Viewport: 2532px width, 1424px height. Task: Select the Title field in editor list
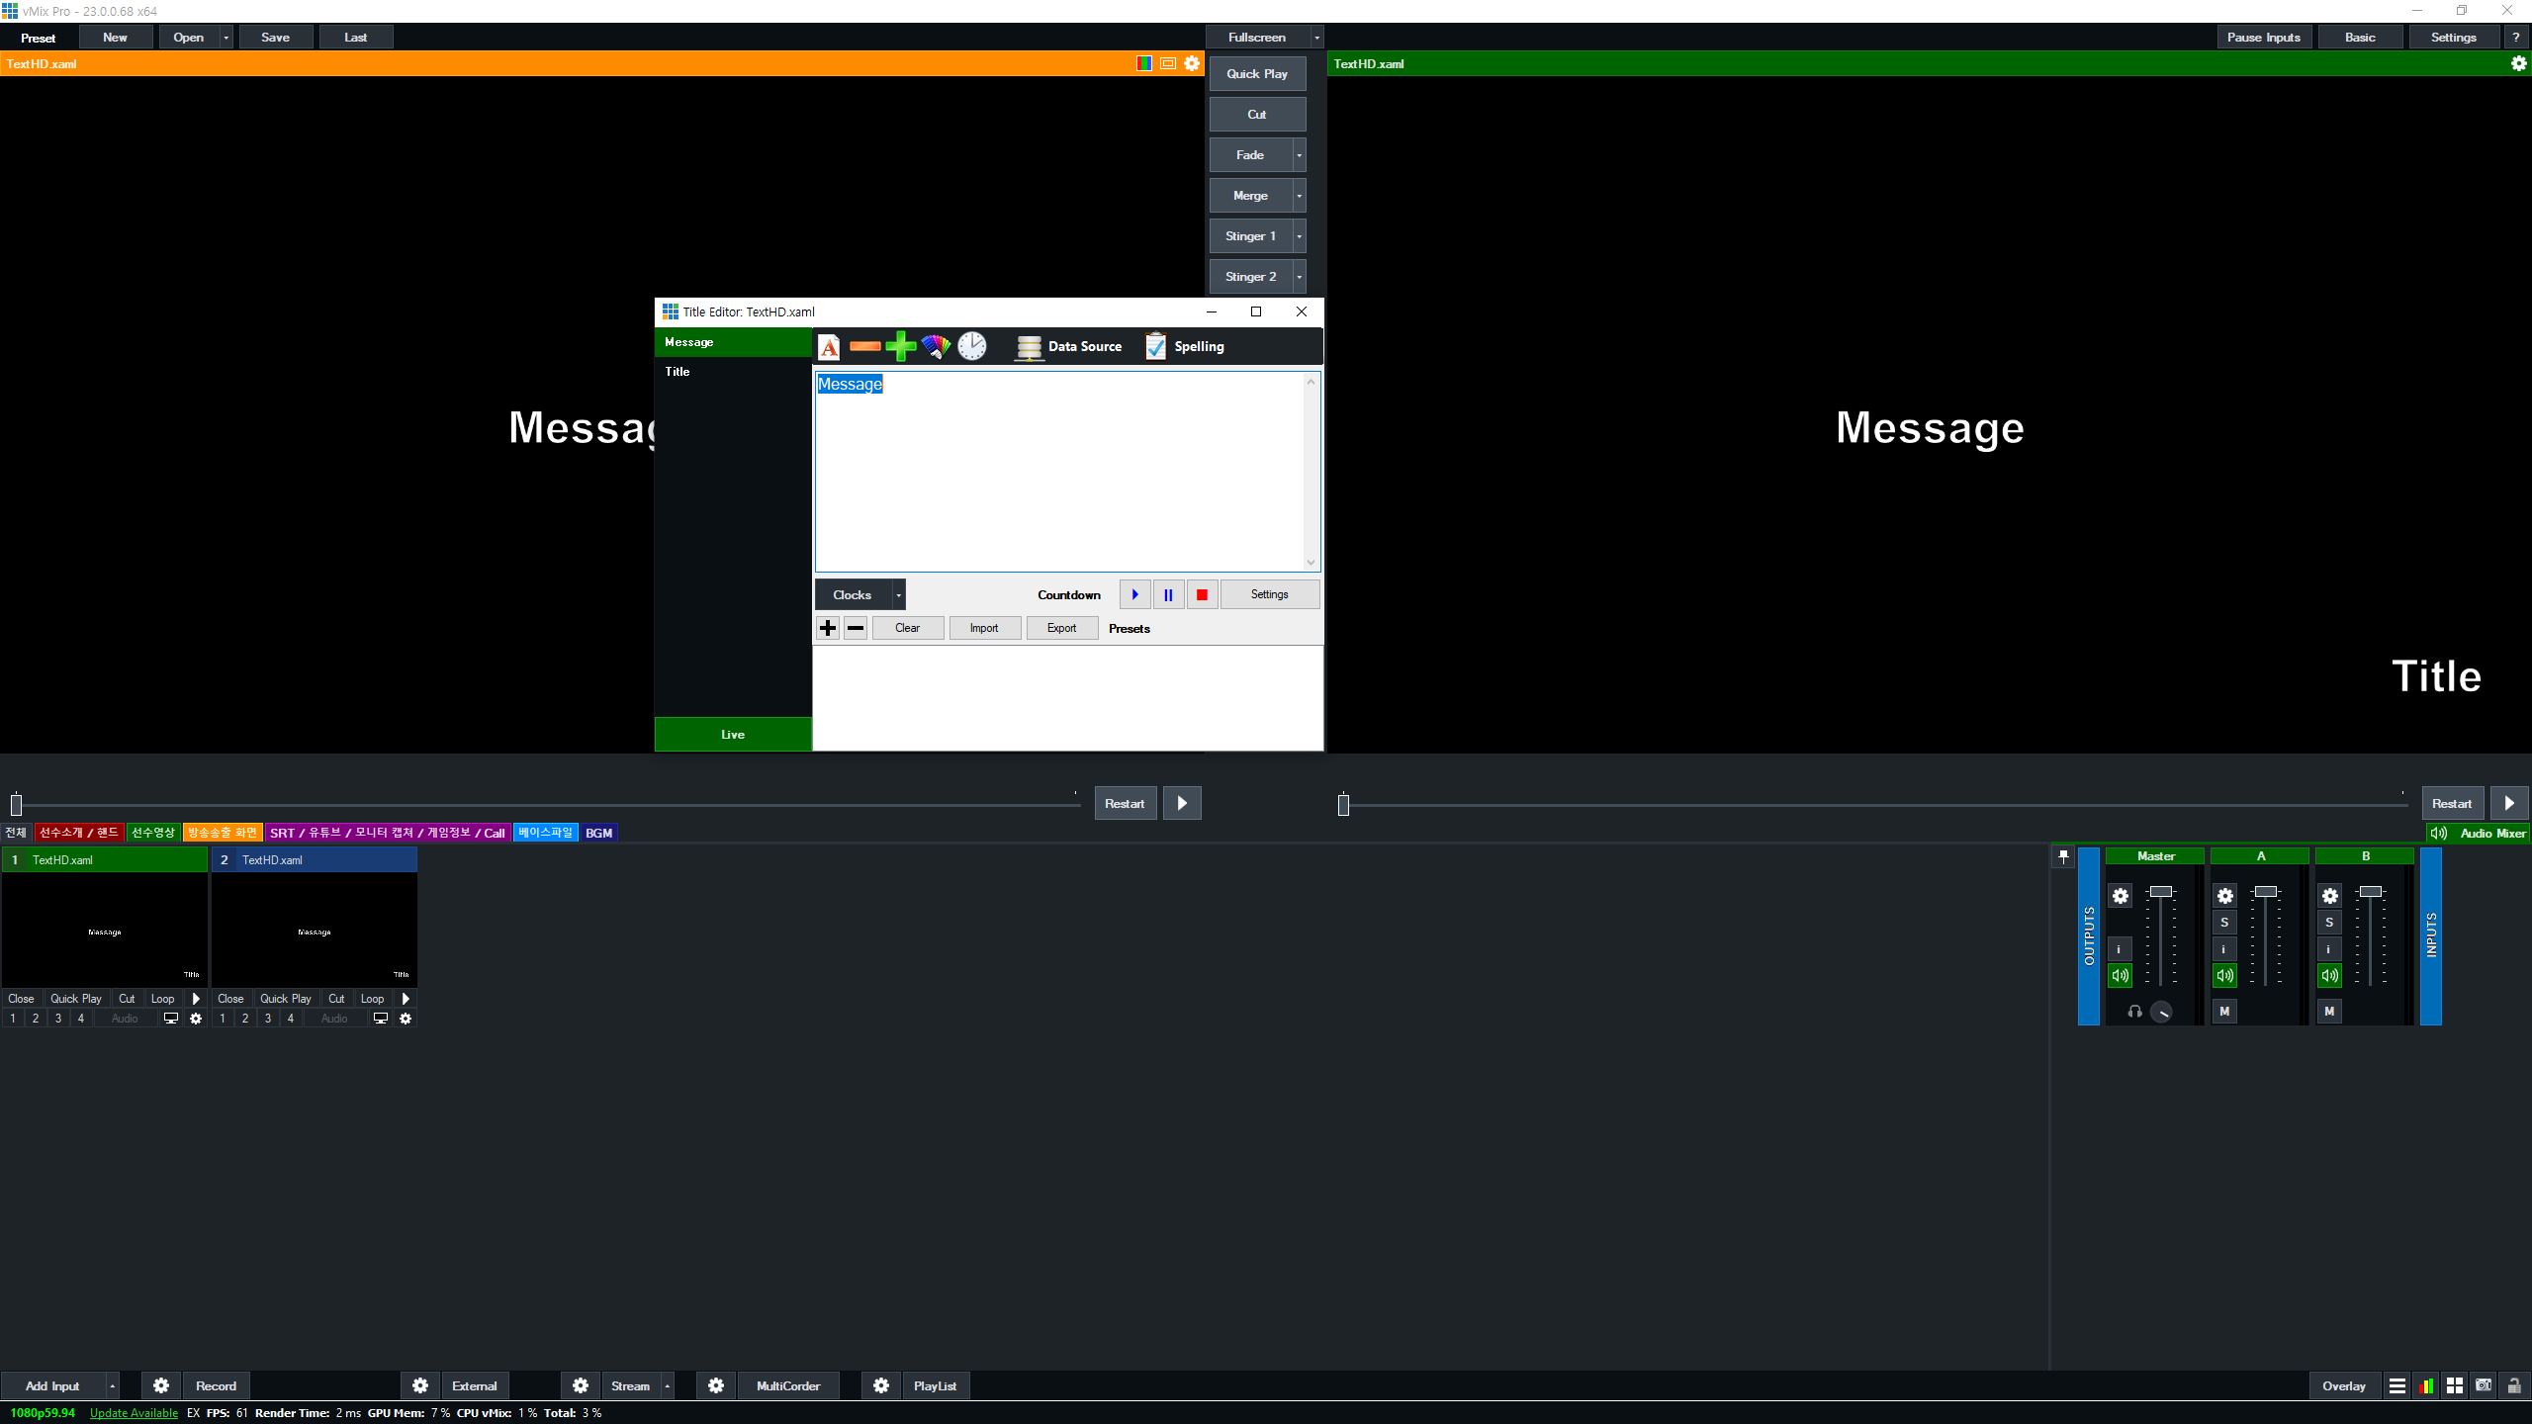(x=678, y=372)
